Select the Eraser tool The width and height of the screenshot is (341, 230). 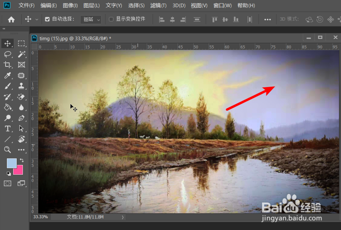tap(21, 97)
